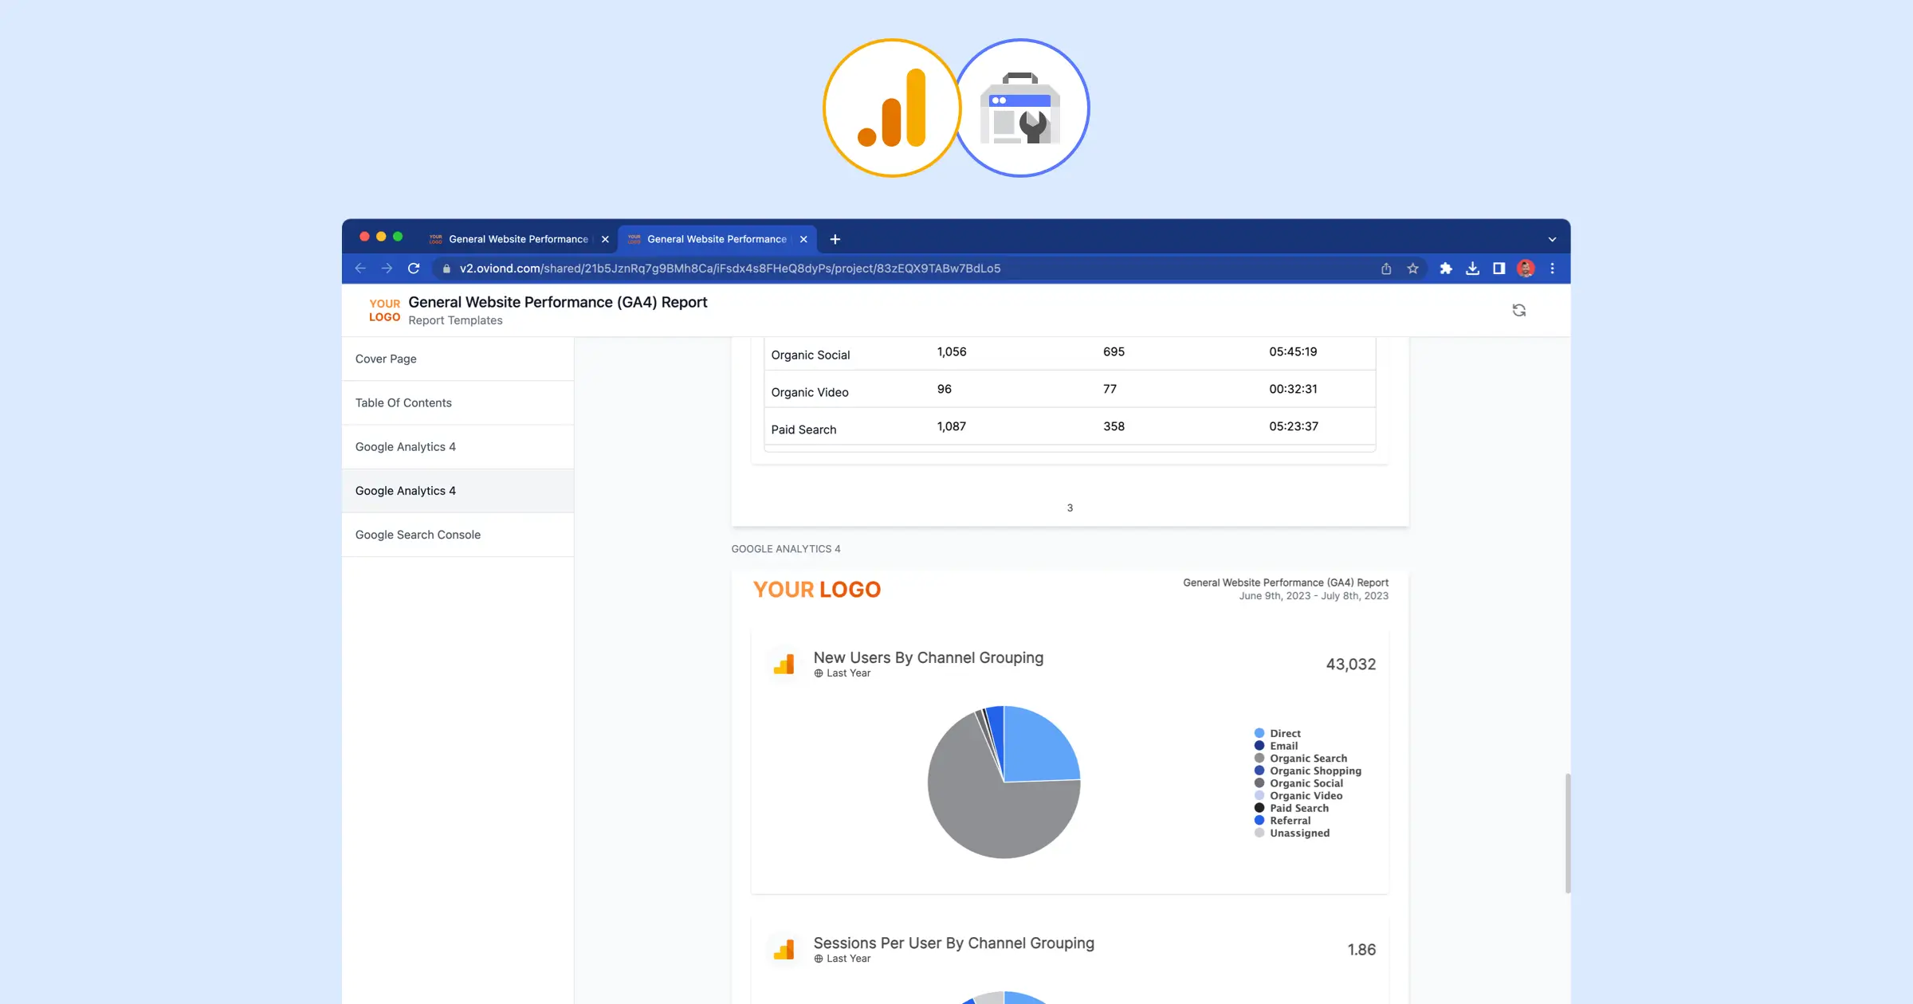Toggle Organic Social legend entry
The image size is (1913, 1004).
1298,782
